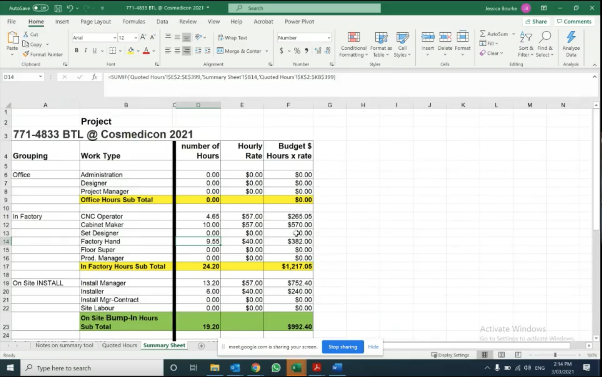Open the File menu
This screenshot has height=377, width=602.
tap(11, 21)
